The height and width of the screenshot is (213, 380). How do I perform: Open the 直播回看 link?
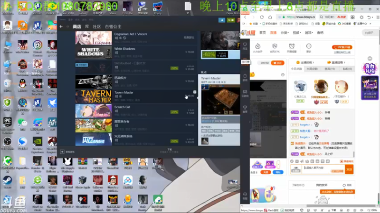[336, 62]
